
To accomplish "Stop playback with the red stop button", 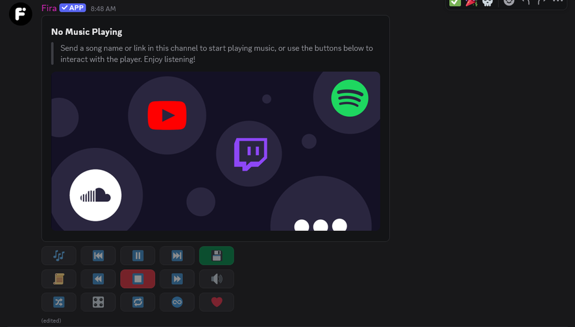I will (x=138, y=279).
